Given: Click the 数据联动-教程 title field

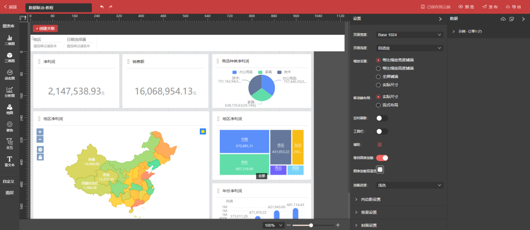Looking at the screenshot, I should 58,8.
